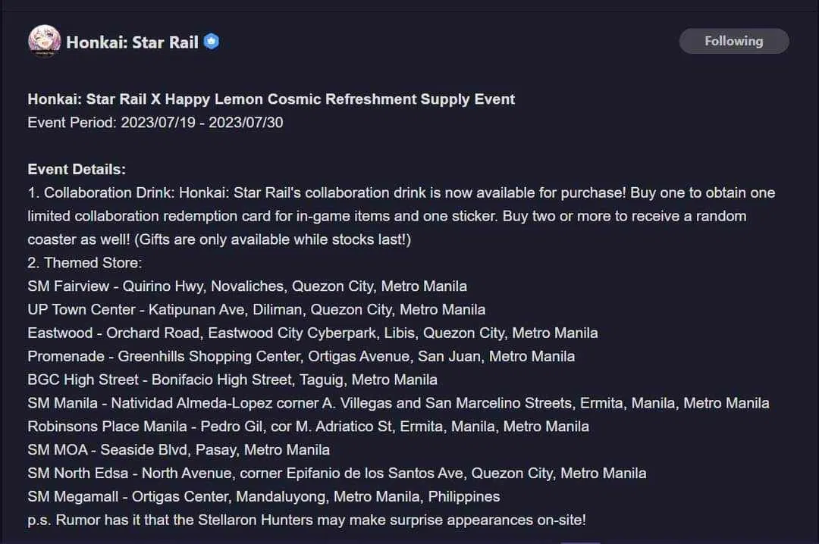Select the collaboration drink details paragraph
819x544 pixels.
[402, 216]
